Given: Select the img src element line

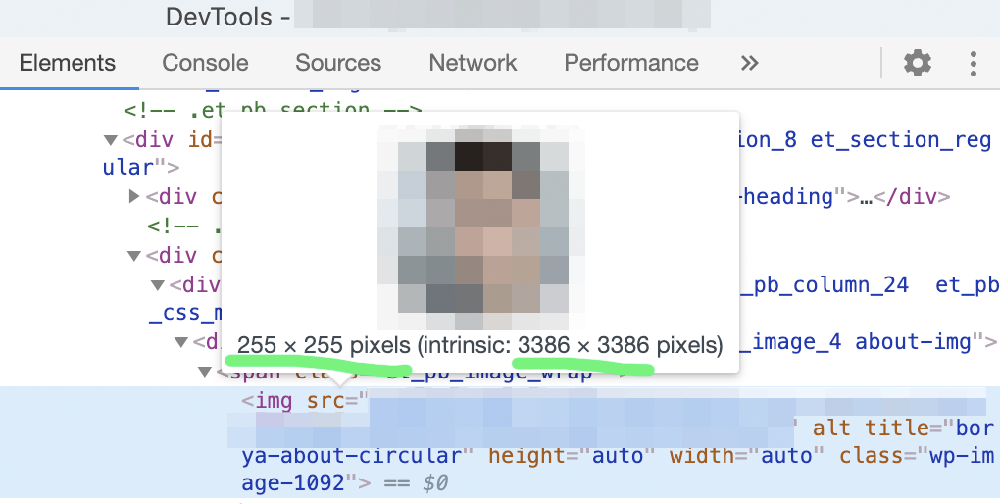Looking at the screenshot, I should click(x=500, y=442).
